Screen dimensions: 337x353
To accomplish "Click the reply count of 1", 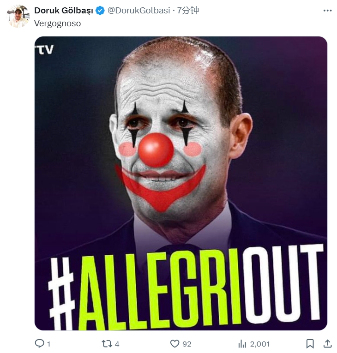I will (48, 344).
